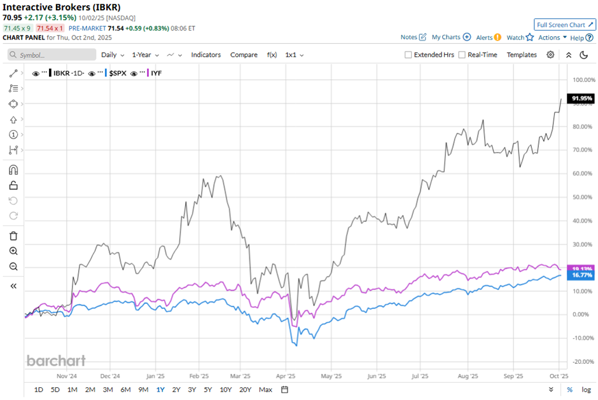Zoom out of the chart
This screenshot has height=400, width=598.
pyautogui.click(x=13, y=266)
